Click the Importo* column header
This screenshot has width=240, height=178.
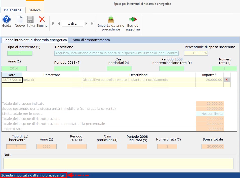click(x=210, y=75)
